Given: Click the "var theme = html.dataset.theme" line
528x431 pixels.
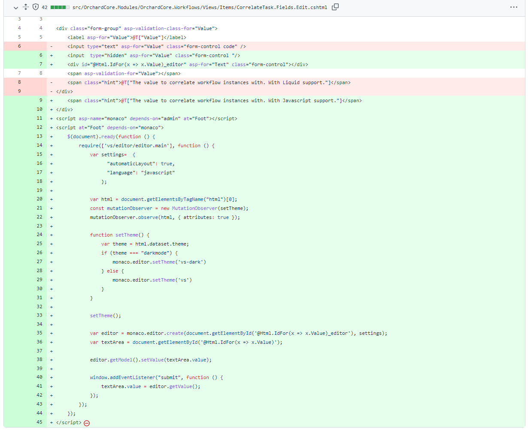Looking at the screenshot, I should [264, 244].
